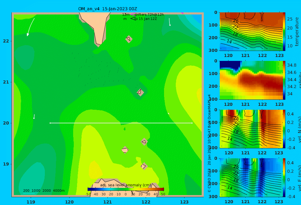Click the white section line at 20°N
Screen dimensions: 301x205
click(121, 123)
